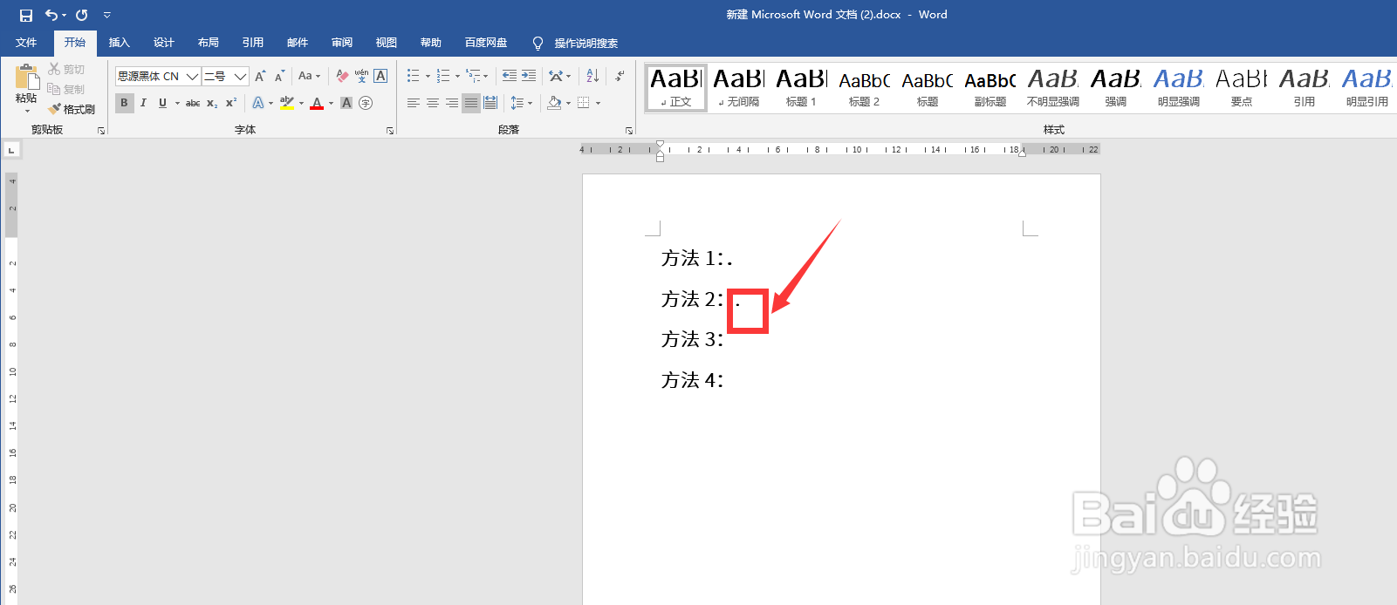This screenshot has width=1397, height=605.
Task: Click 操作说明搜索 tell me search box
Action: click(576, 43)
